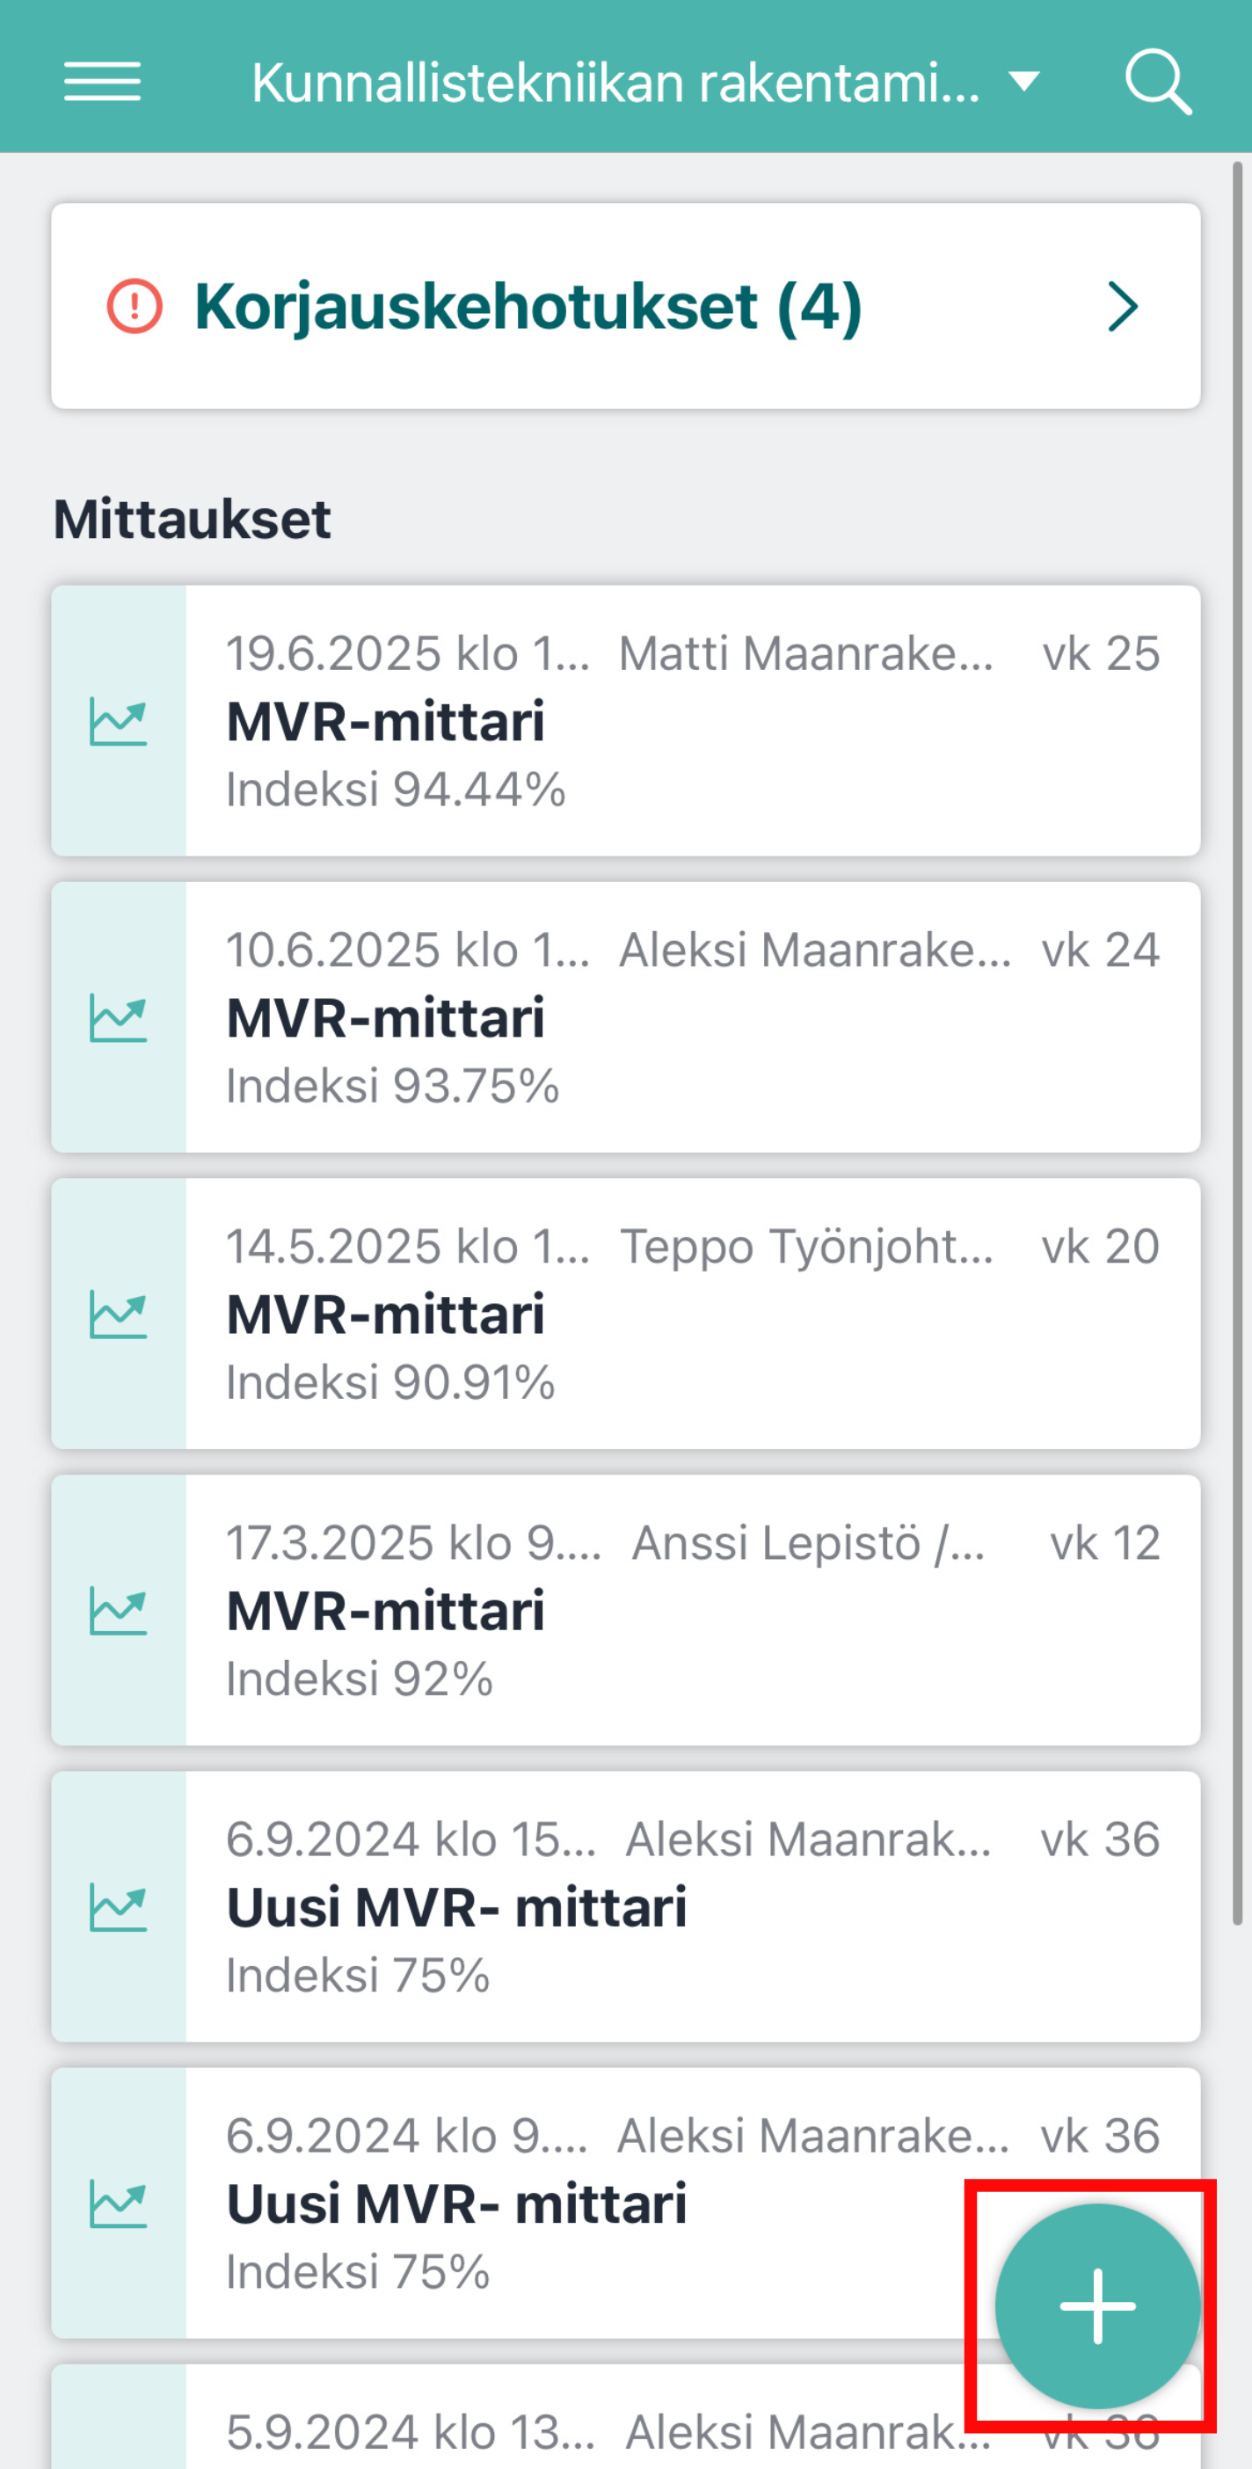Open MVR-mittari with Indeksi 94.44%

[x=626, y=721]
